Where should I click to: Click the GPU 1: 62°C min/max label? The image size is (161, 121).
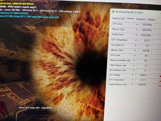[35, 108]
